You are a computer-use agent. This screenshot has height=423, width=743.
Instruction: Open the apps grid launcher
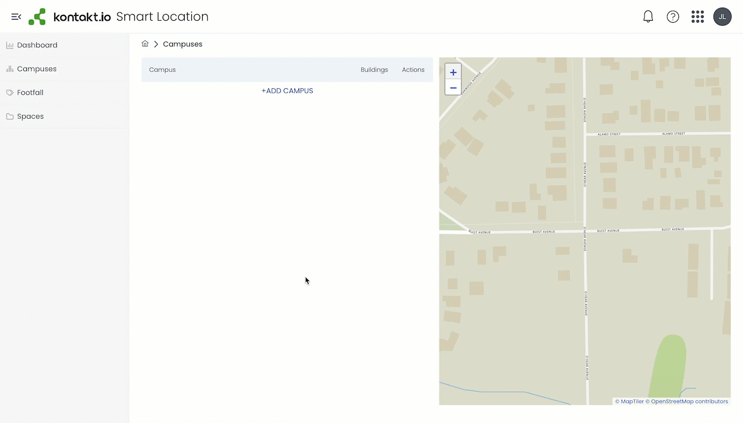pos(698,17)
